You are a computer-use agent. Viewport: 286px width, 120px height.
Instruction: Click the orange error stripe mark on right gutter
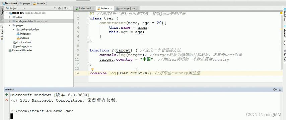click(x=281, y=29)
